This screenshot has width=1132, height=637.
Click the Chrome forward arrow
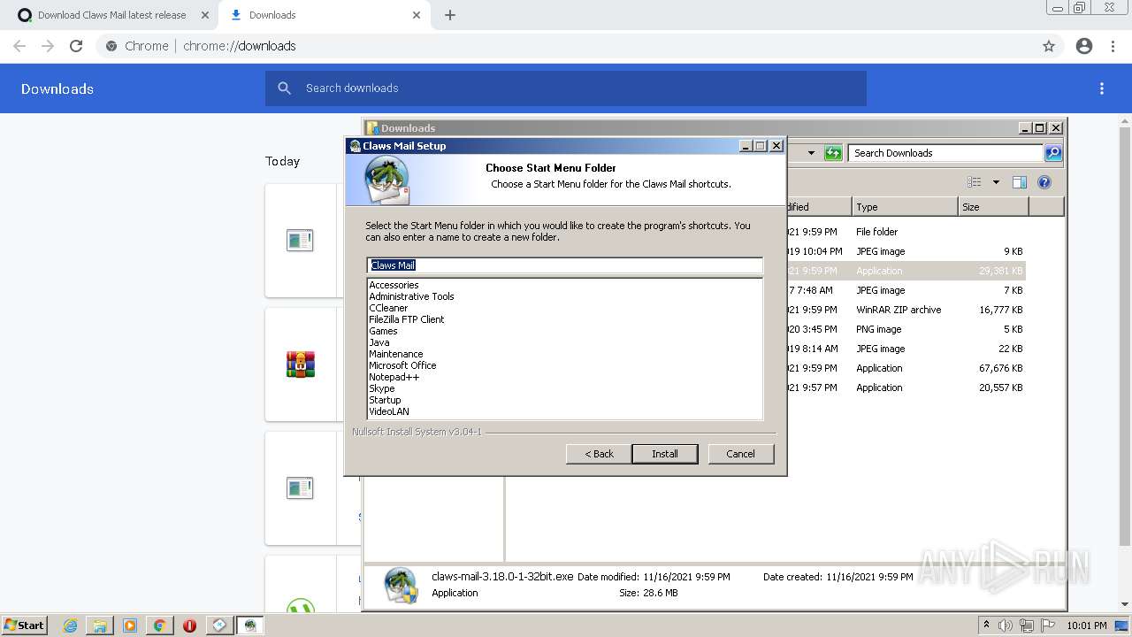[48, 46]
